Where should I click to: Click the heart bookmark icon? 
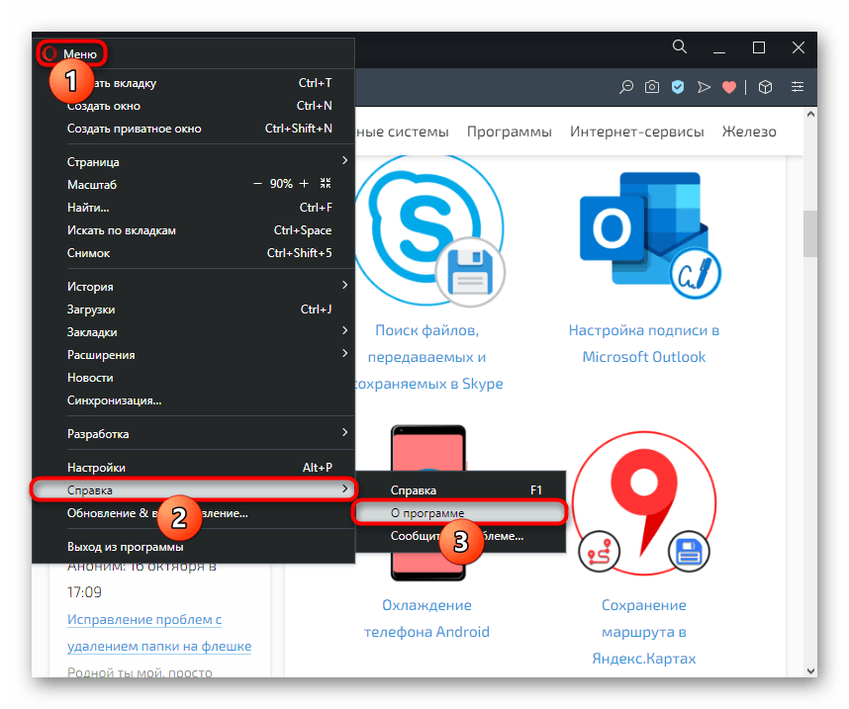[729, 87]
